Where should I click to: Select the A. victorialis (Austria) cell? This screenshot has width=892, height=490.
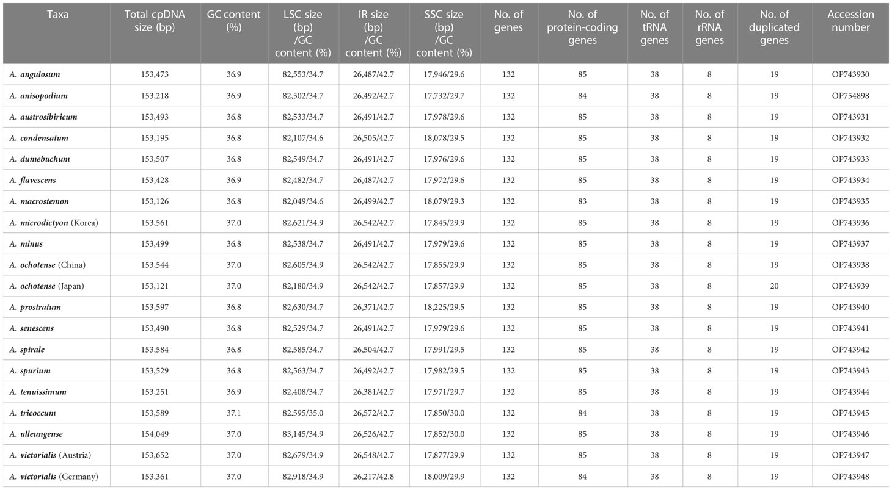pyautogui.click(x=49, y=455)
